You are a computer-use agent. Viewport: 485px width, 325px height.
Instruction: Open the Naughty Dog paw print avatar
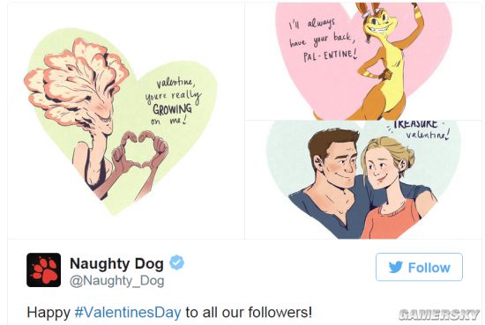click(43, 270)
